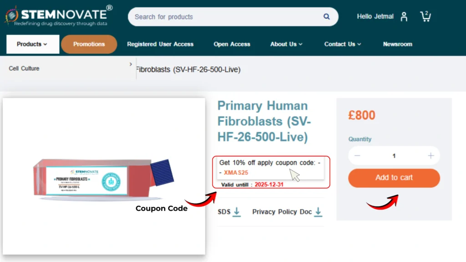Click the search magnifier icon
The height and width of the screenshot is (262, 466).
(x=326, y=17)
